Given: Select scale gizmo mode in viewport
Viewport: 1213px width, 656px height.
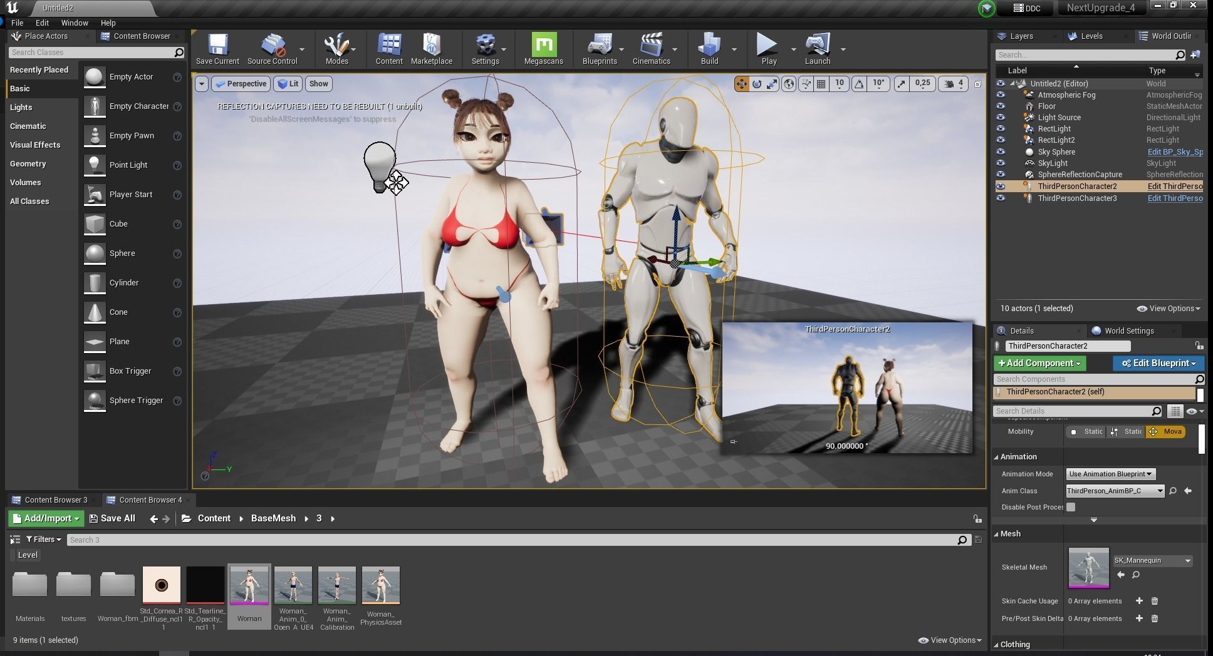Looking at the screenshot, I should coord(772,84).
